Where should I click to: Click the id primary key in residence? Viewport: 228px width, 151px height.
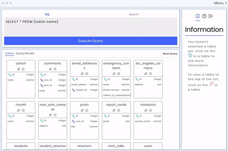click(148, 116)
